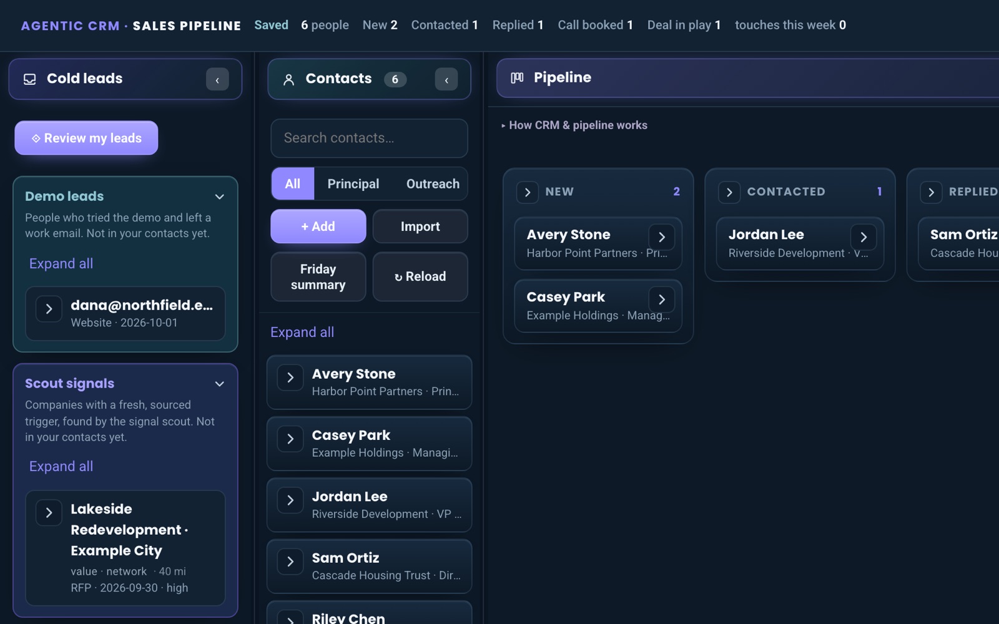The image size is (999, 624).
Task: Select the All contacts filter tab
Action: (x=293, y=184)
